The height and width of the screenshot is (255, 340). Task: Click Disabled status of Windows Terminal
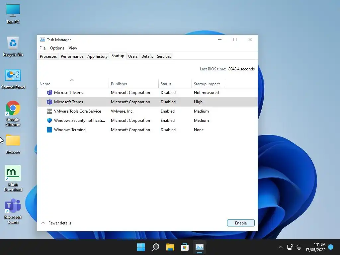click(168, 130)
